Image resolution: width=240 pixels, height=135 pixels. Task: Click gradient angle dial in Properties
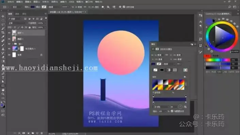(180, 107)
